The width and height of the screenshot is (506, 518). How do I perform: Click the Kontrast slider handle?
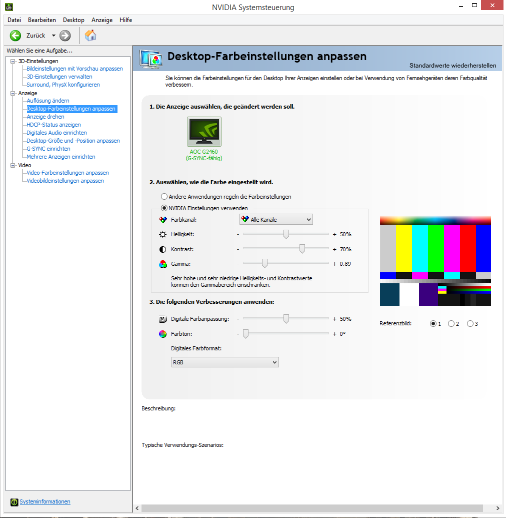[302, 249]
